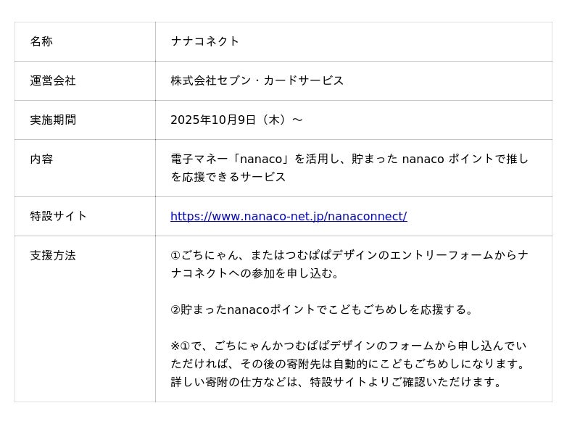Viewport: 580px width, 424px height.
Task: Click the 特設サイト row label
Action: click(58, 217)
